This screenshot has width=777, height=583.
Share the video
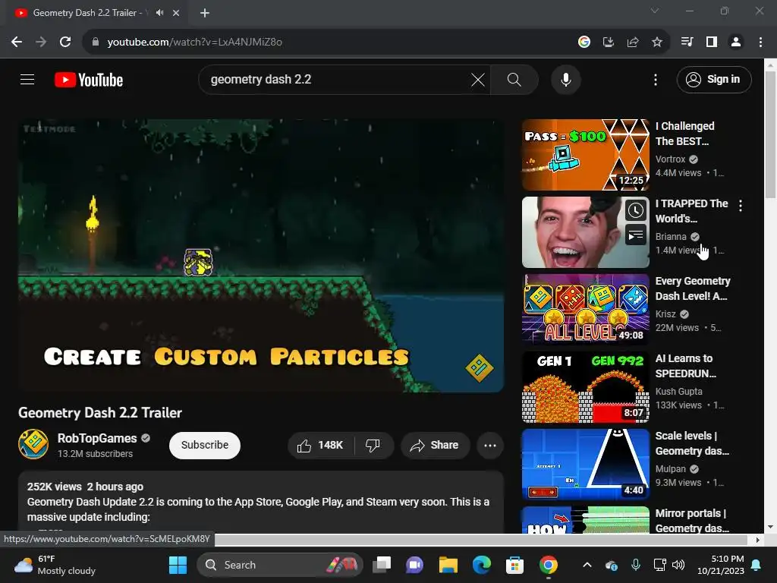pos(435,445)
